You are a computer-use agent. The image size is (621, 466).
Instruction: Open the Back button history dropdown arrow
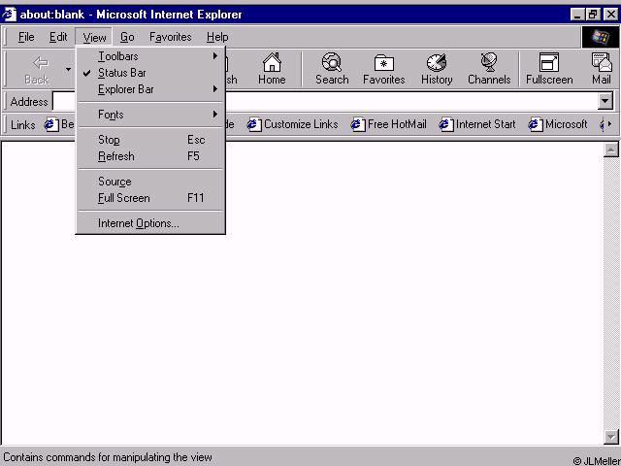69,69
